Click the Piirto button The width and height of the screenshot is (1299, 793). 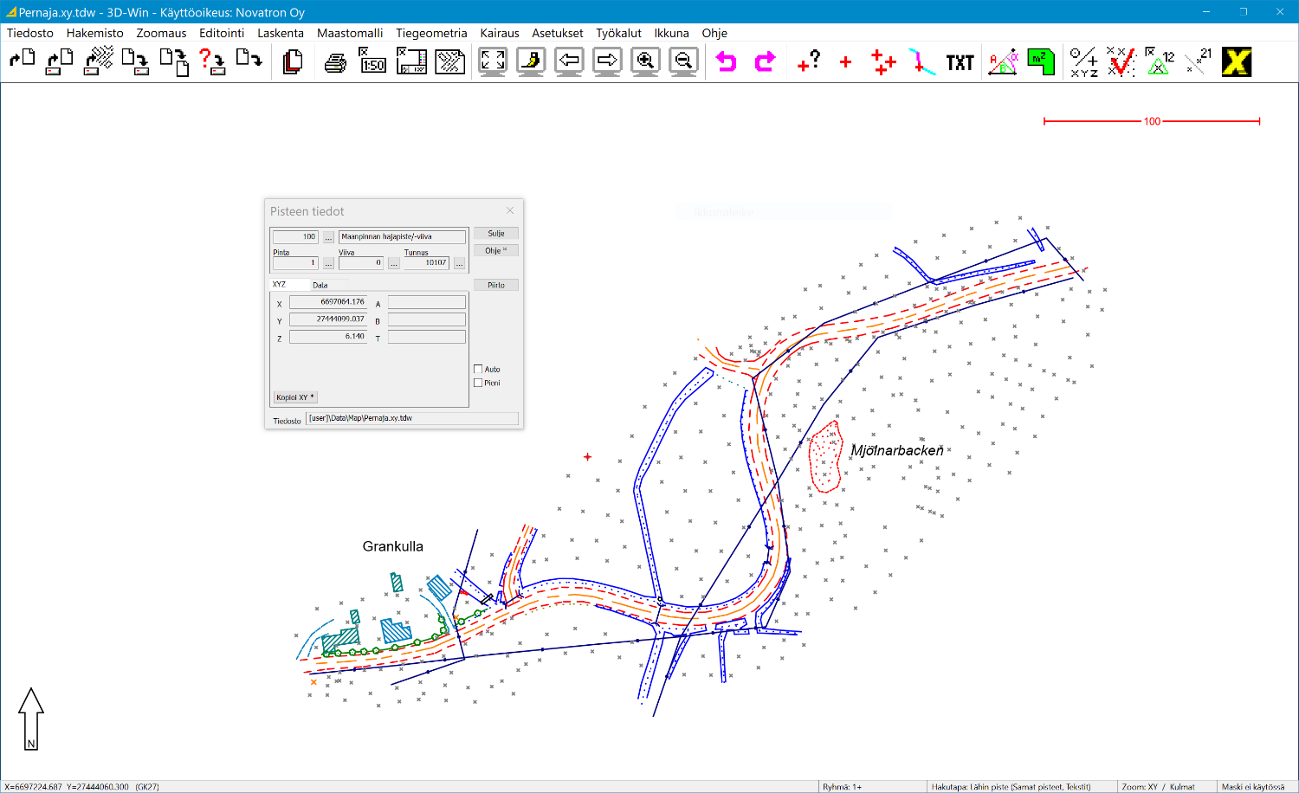tap(496, 285)
